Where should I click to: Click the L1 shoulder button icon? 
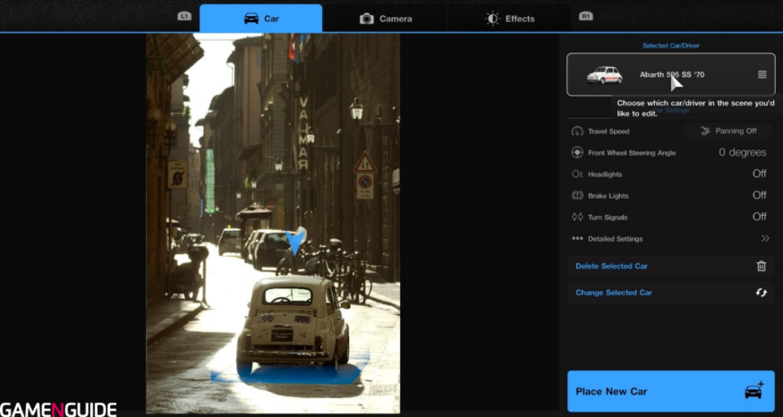pos(184,16)
